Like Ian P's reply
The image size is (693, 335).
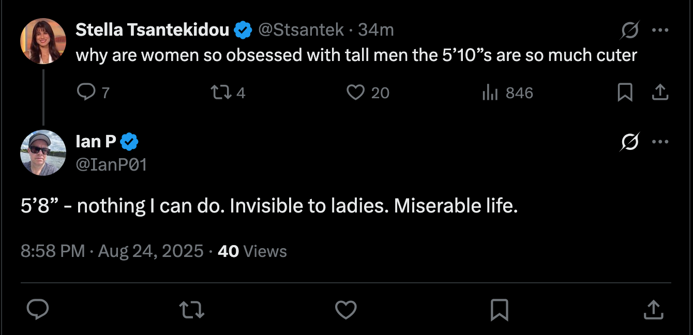pyautogui.click(x=345, y=310)
